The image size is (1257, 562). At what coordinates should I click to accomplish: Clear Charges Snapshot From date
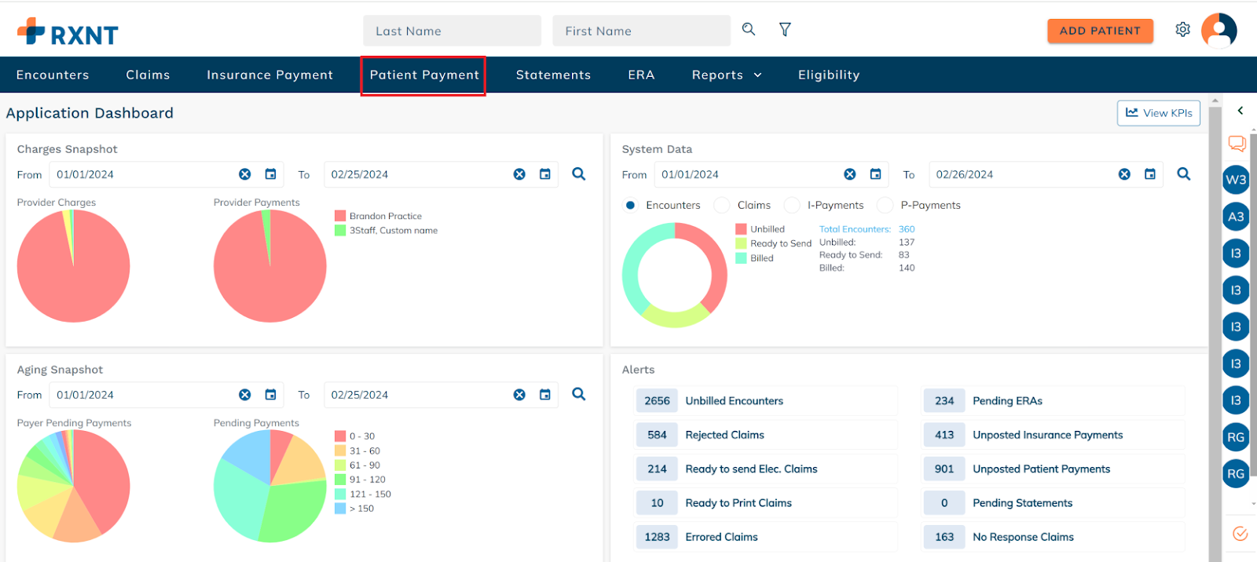coord(245,174)
